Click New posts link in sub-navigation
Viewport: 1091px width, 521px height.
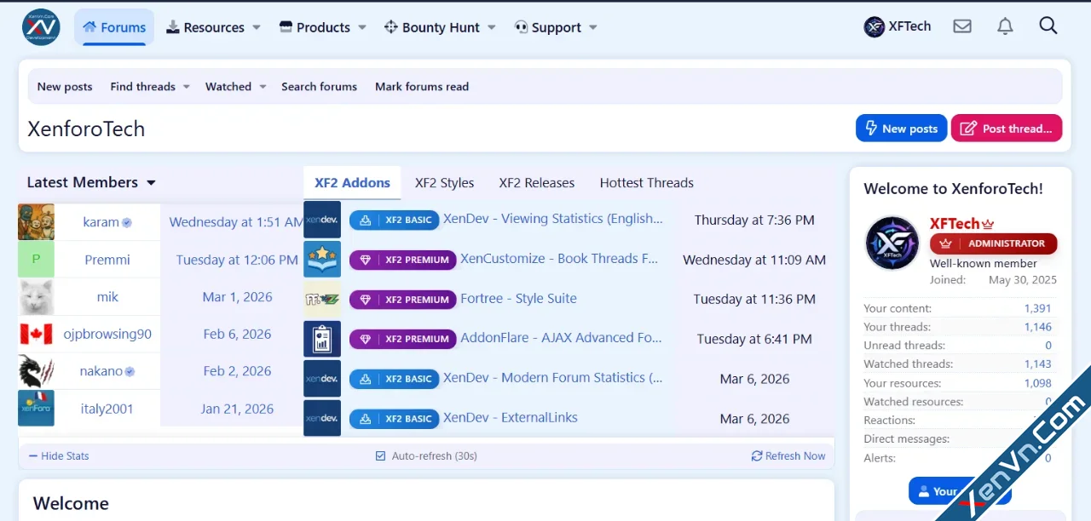pos(65,87)
